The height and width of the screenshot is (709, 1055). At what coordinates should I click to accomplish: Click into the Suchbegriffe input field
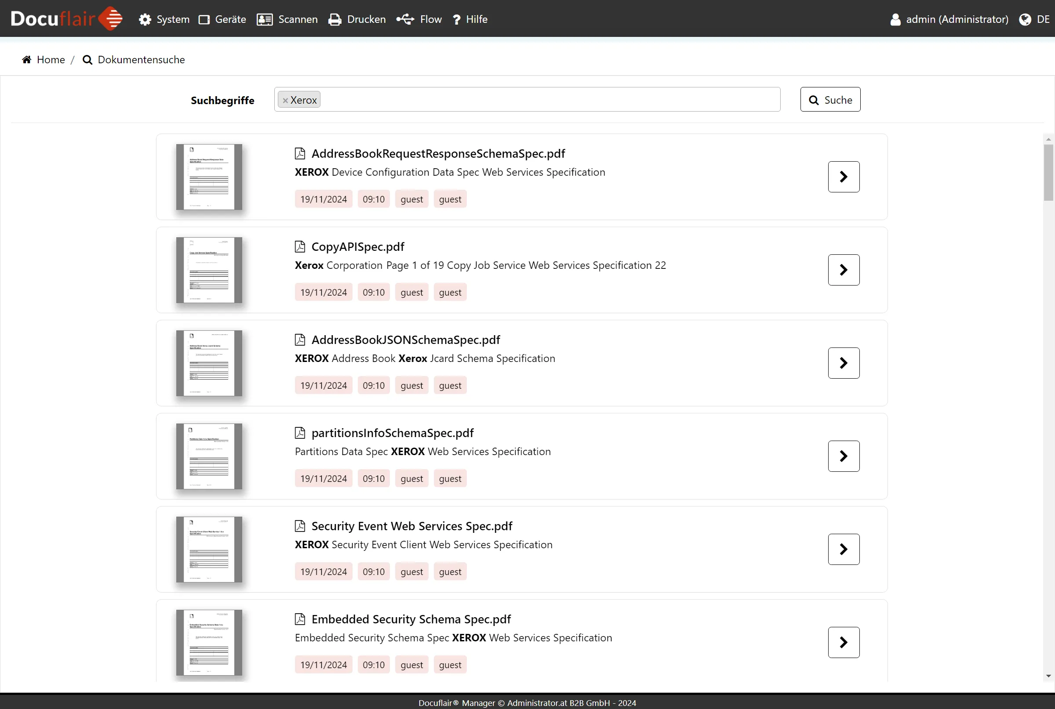(543, 99)
